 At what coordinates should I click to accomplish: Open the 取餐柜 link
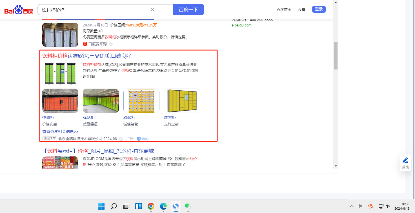point(129,118)
